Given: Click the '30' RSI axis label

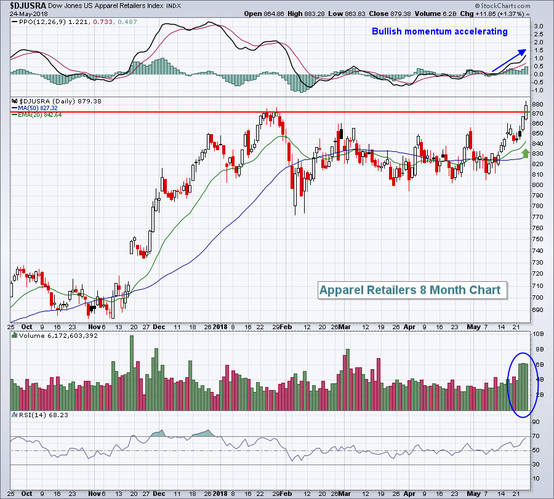Looking at the screenshot, I should 536,464.
